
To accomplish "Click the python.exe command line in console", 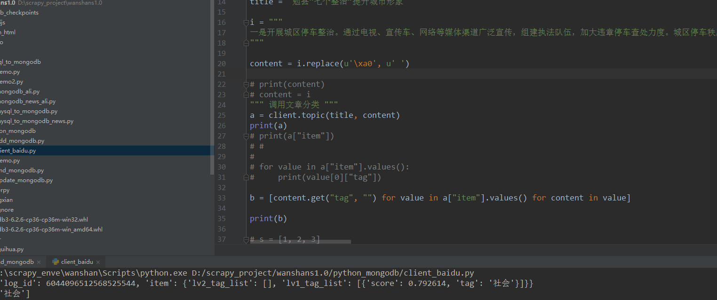I will (x=237, y=273).
